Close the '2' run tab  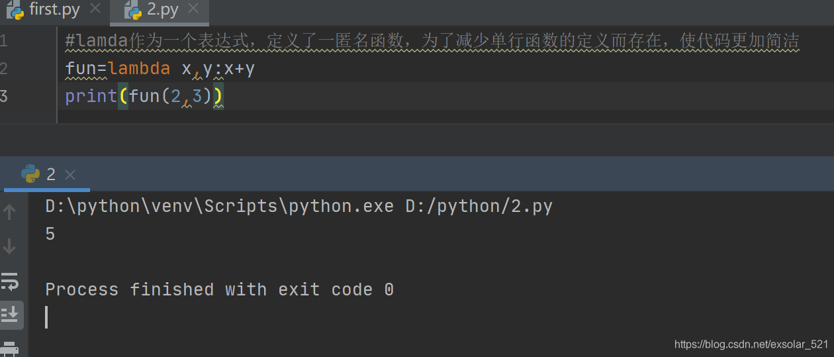(x=70, y=175)
